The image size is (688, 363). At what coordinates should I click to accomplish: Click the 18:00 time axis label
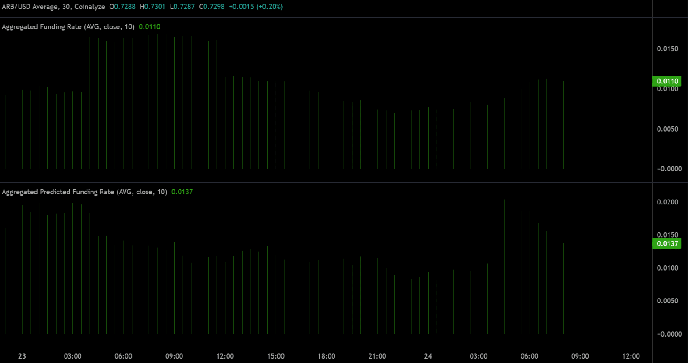point(326,356)
